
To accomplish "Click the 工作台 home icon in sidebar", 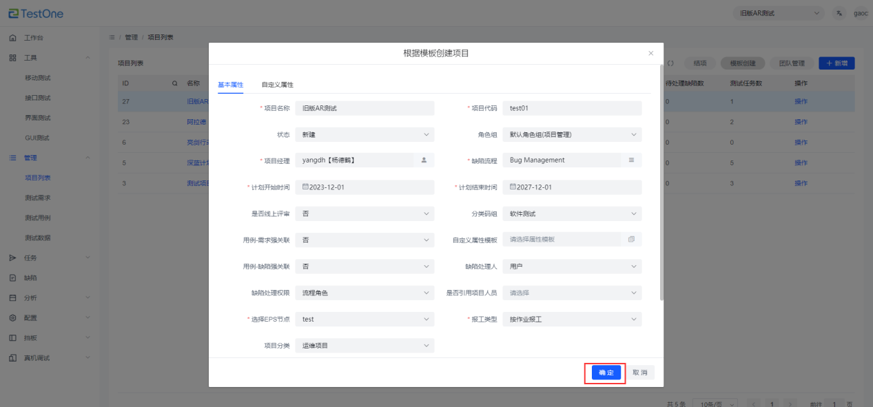I will click(x=12, y=38).
